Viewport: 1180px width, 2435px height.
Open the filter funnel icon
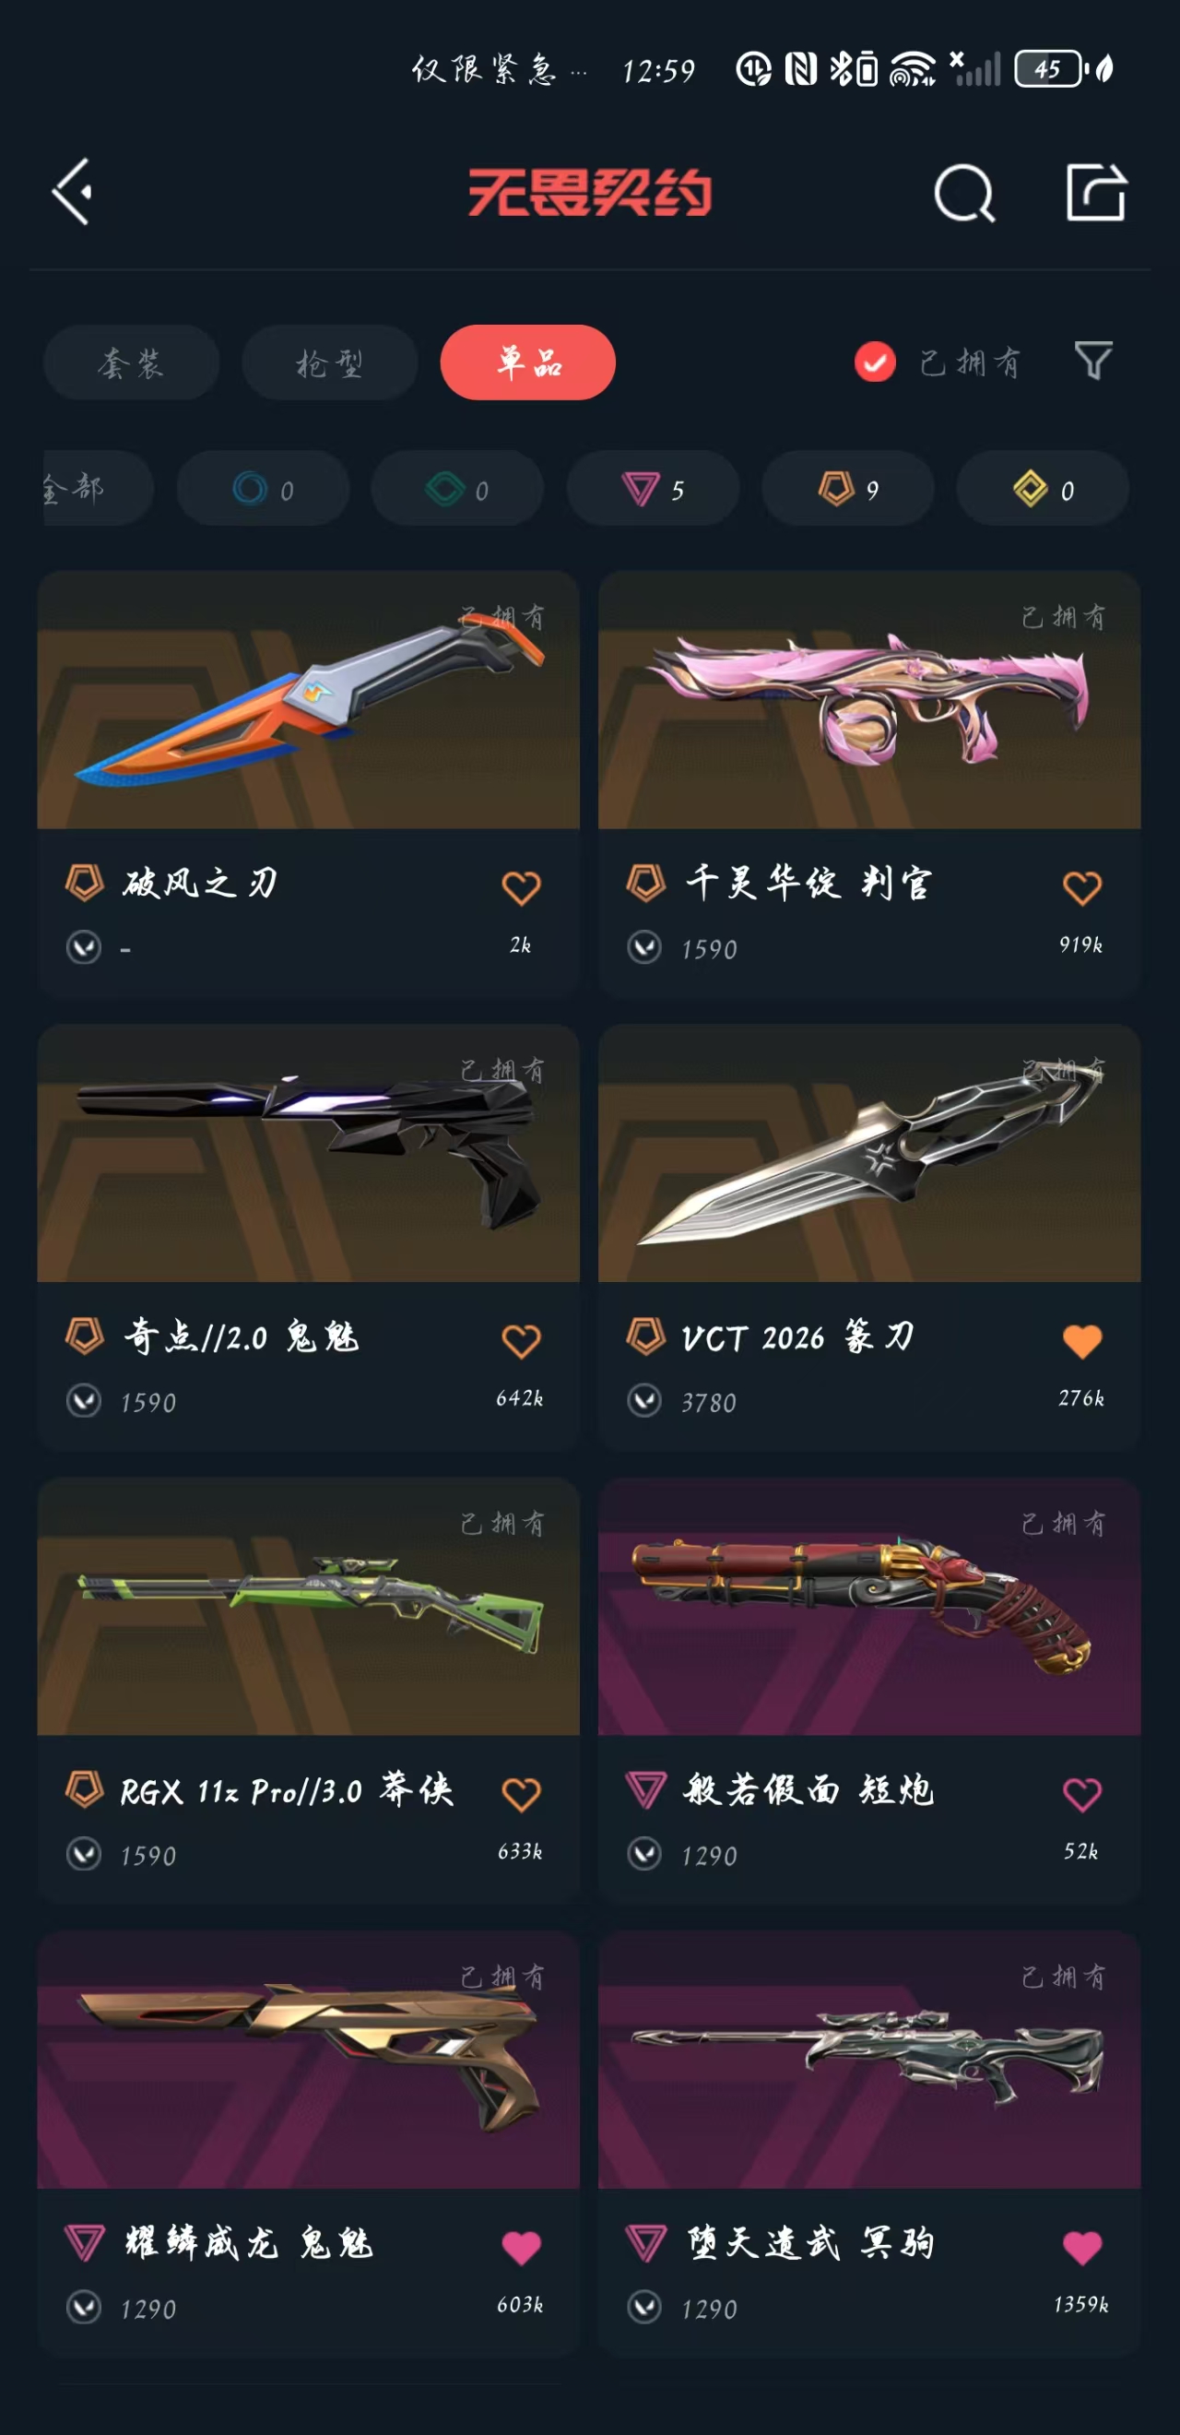pyautogui.click(x=1093, y=361)
